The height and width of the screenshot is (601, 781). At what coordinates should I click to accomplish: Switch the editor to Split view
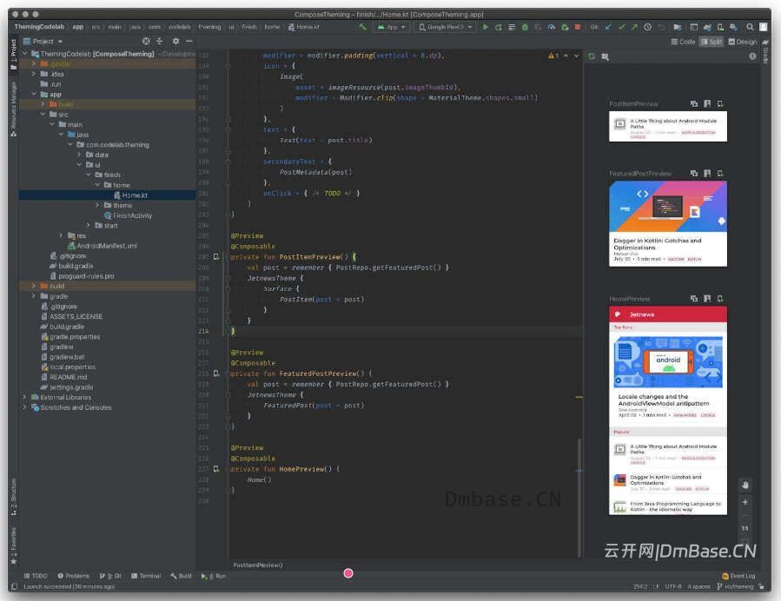pos(712,42)
